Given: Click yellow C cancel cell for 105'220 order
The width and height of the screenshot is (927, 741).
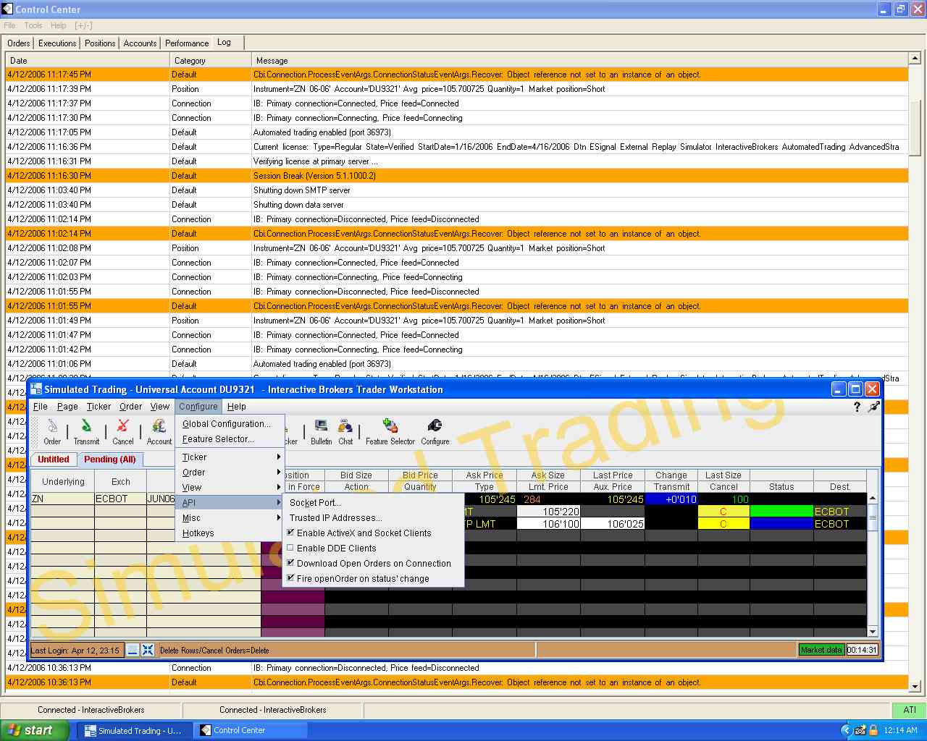Looking at the screenshot, I should [x=723, y=512].
